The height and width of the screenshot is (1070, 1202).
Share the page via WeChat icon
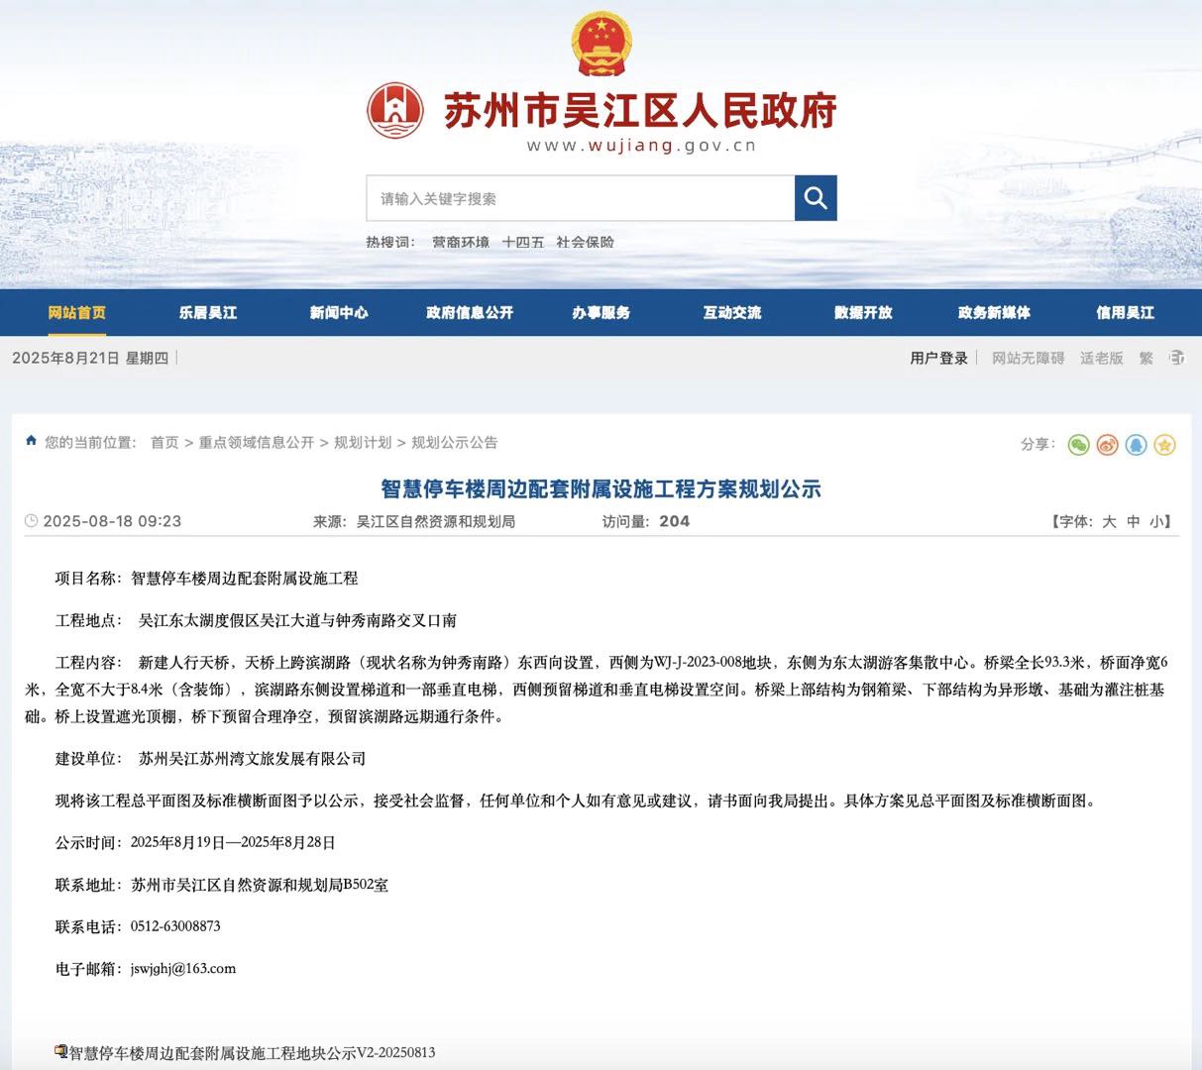(x=1078, y=445)
